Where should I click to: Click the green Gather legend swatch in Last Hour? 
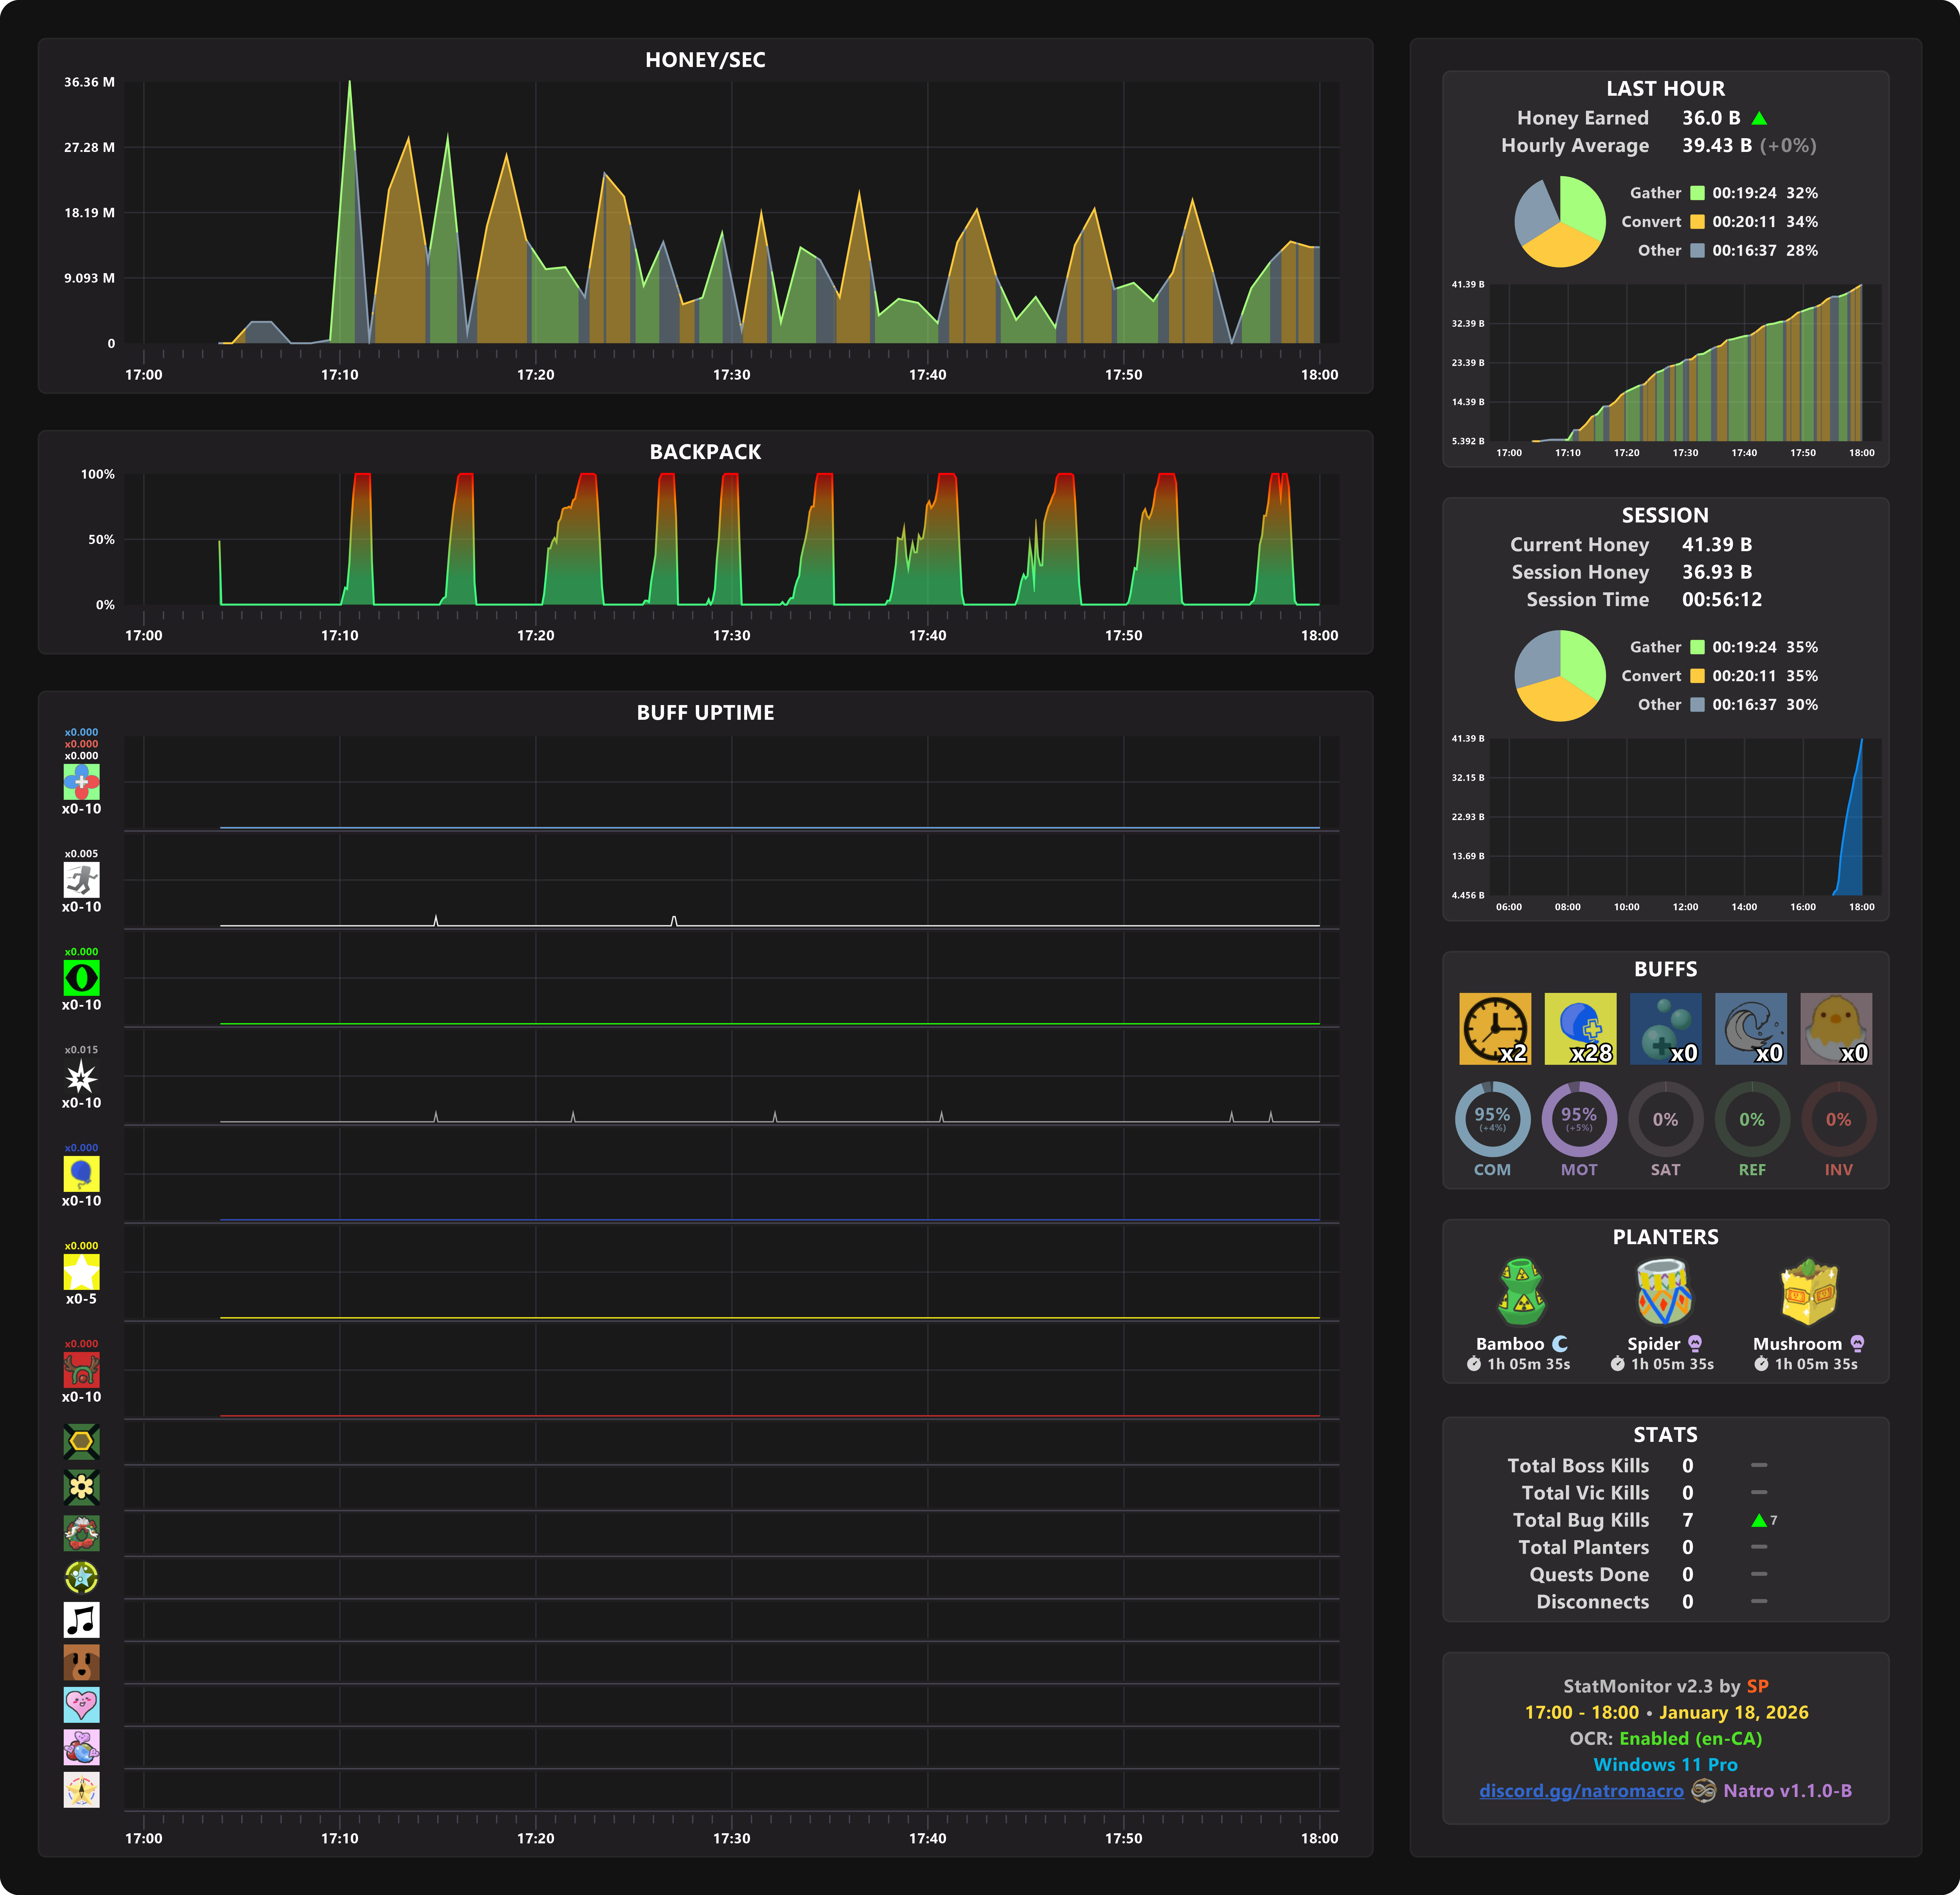1697,193
